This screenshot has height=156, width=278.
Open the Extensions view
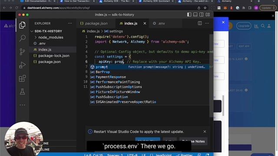(x=22, y=78)
